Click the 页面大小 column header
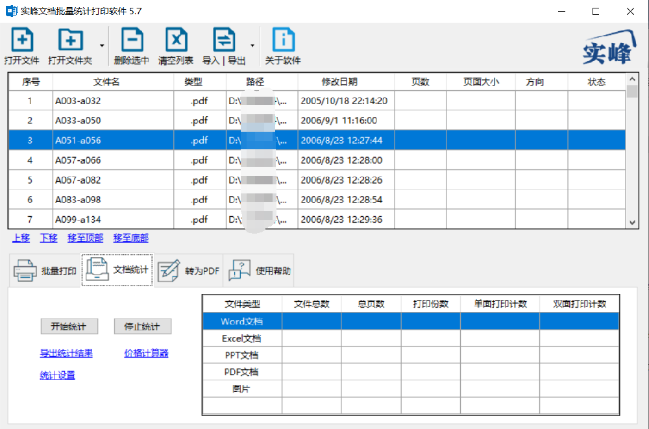 coord(481,82)
